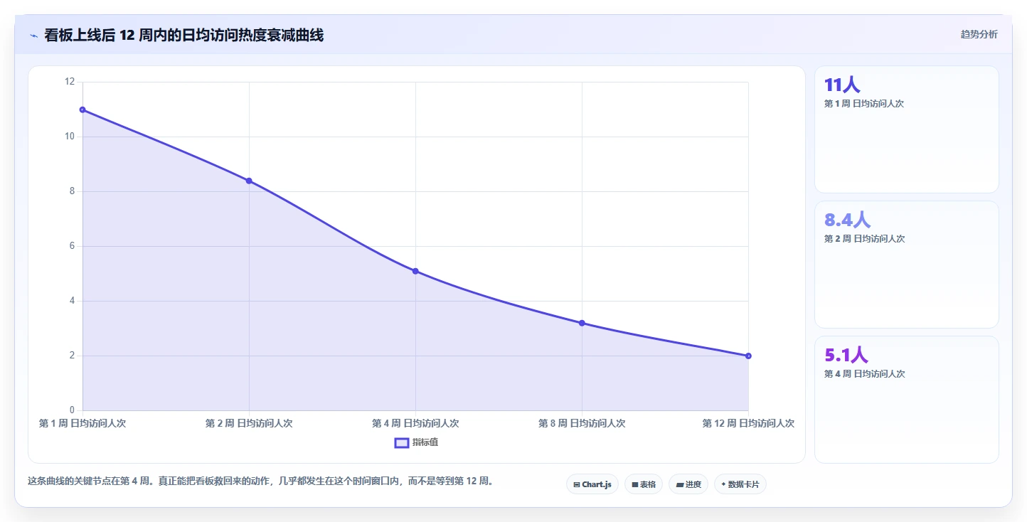Click the y-axis value 12
This screenshot has width=1027, height=522.
(70, 82)
